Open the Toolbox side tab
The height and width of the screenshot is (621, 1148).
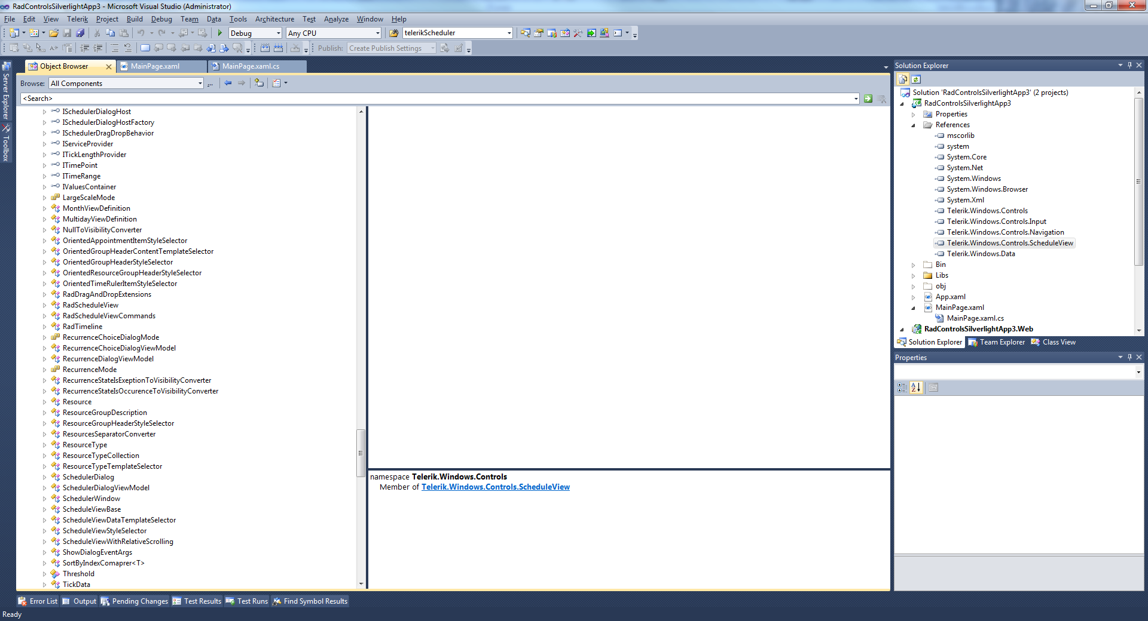click(x=7, y=143)
